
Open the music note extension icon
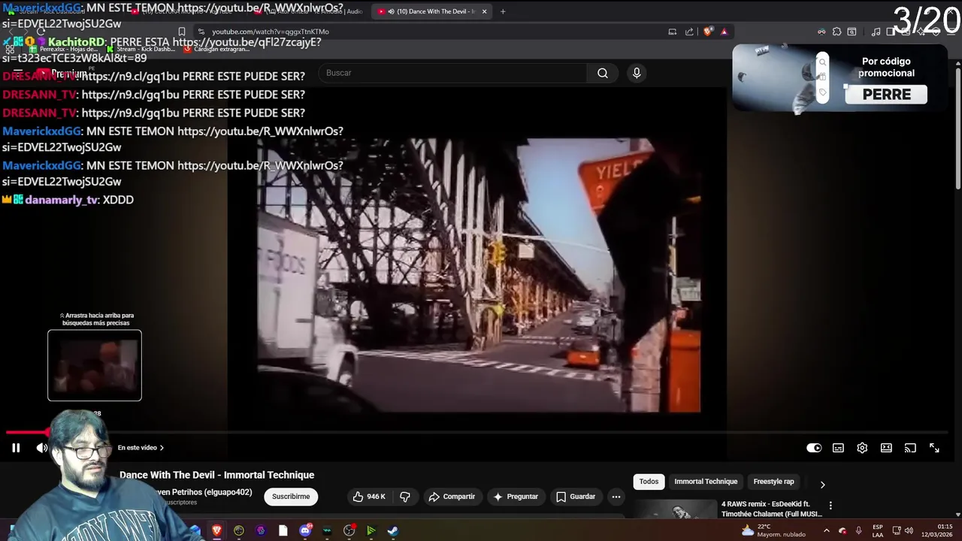click(x=876, y=32)
